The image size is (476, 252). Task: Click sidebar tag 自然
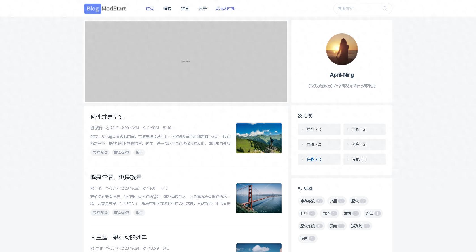330,213
